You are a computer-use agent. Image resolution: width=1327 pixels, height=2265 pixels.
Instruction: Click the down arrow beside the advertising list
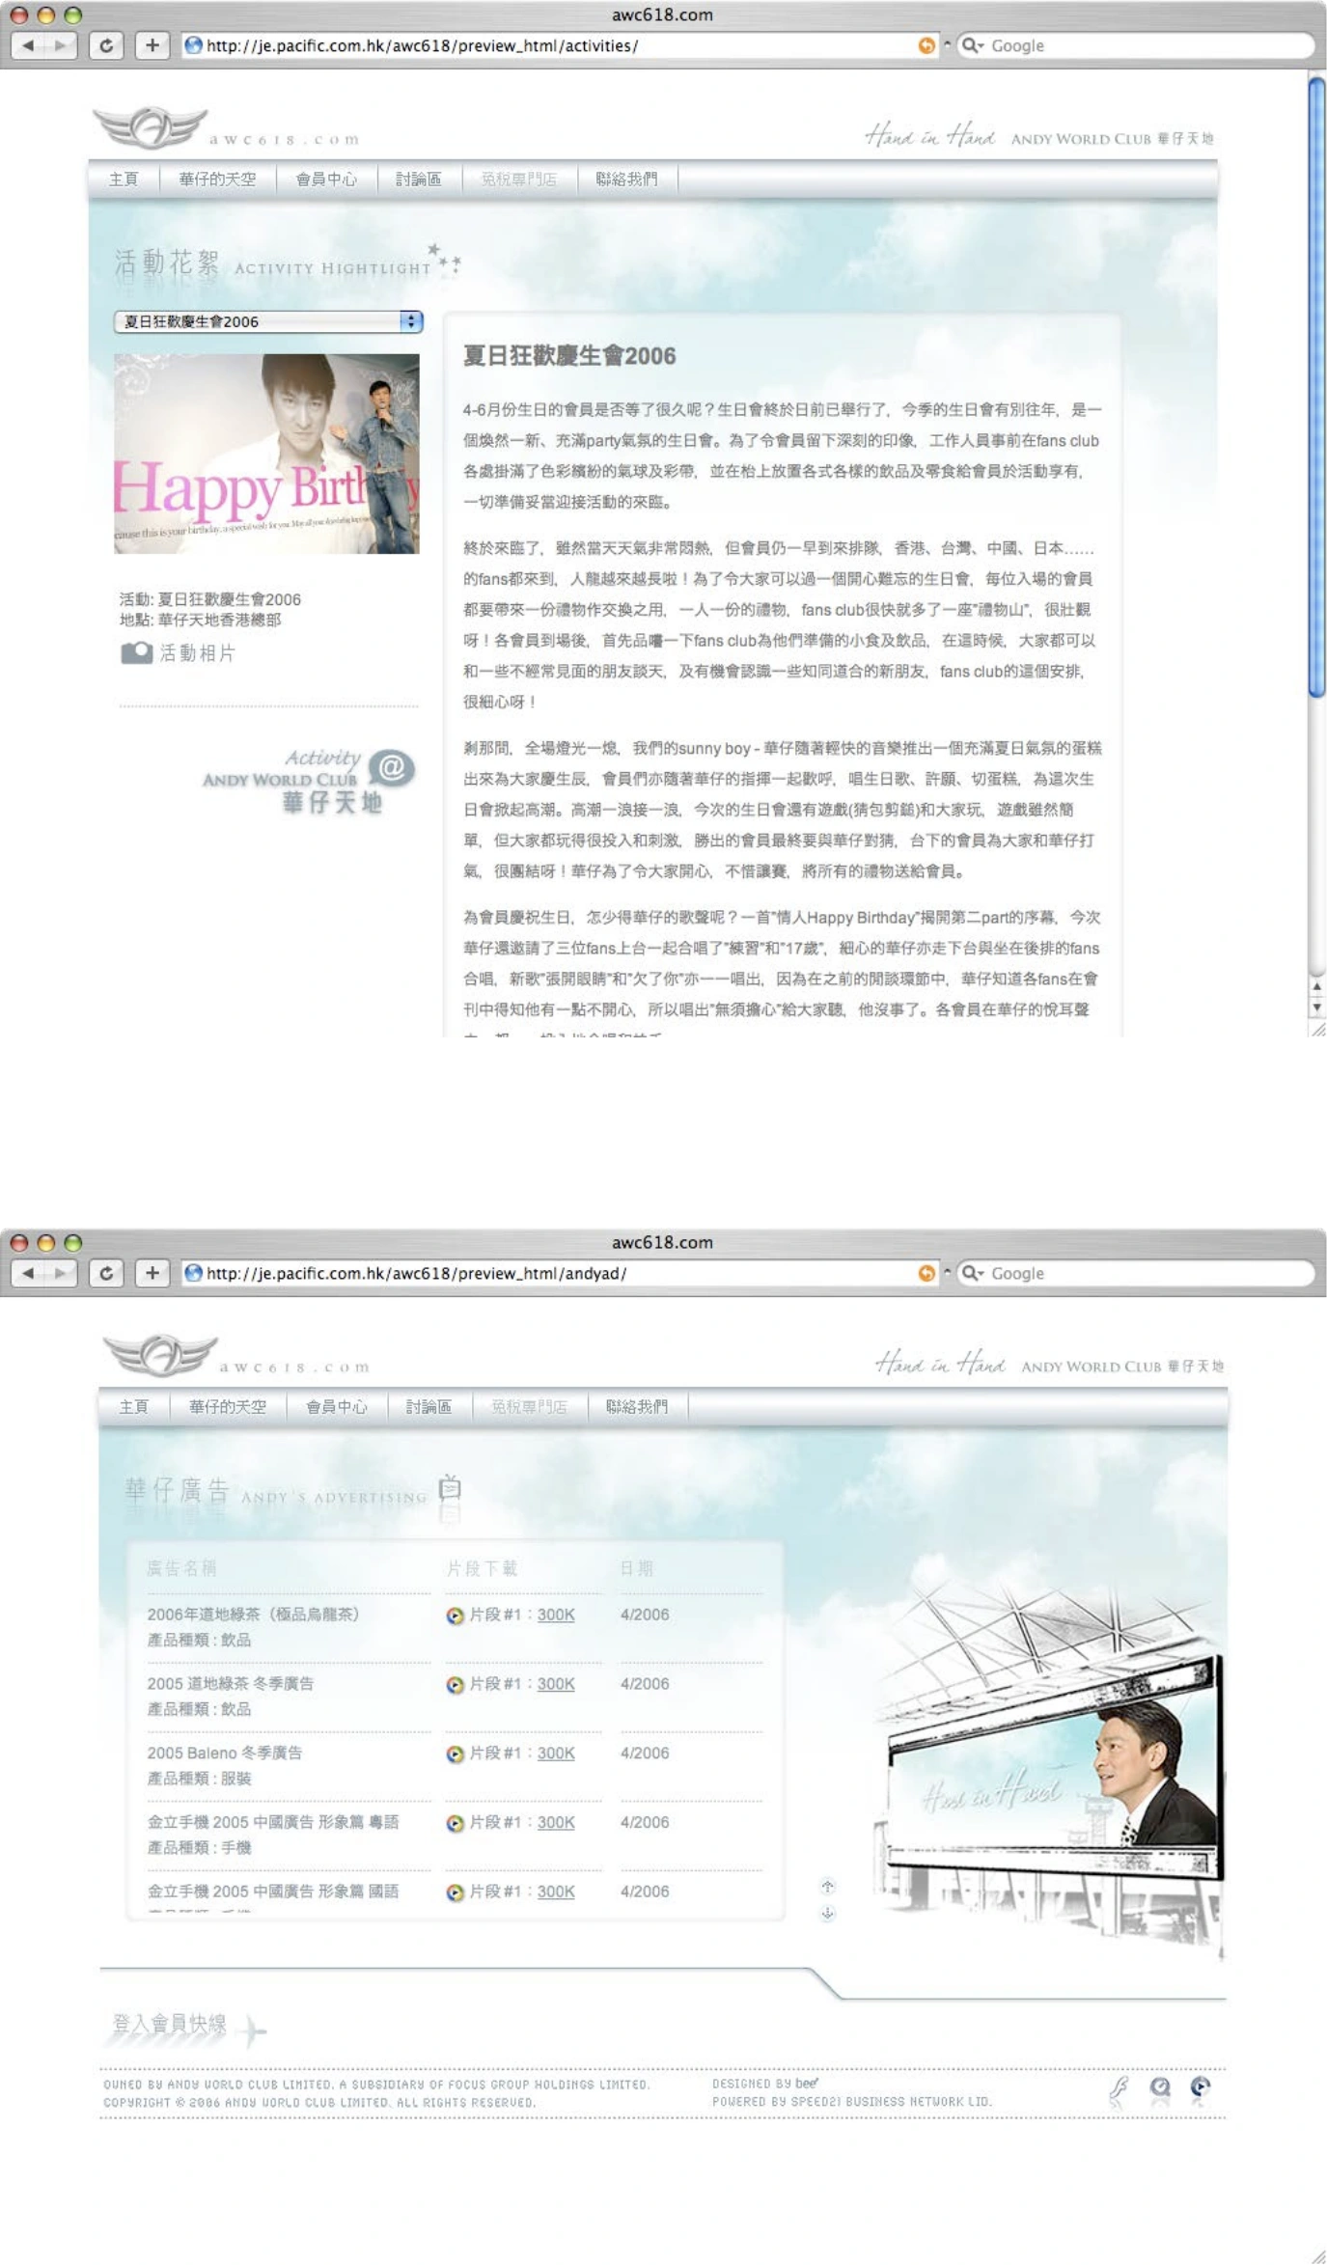[827, 1913]
